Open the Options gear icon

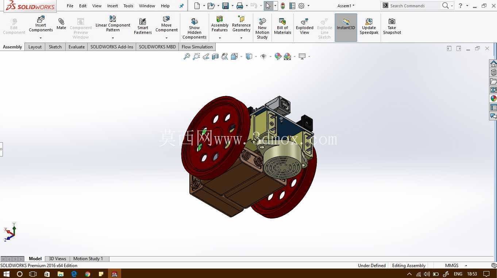[301, 6]
